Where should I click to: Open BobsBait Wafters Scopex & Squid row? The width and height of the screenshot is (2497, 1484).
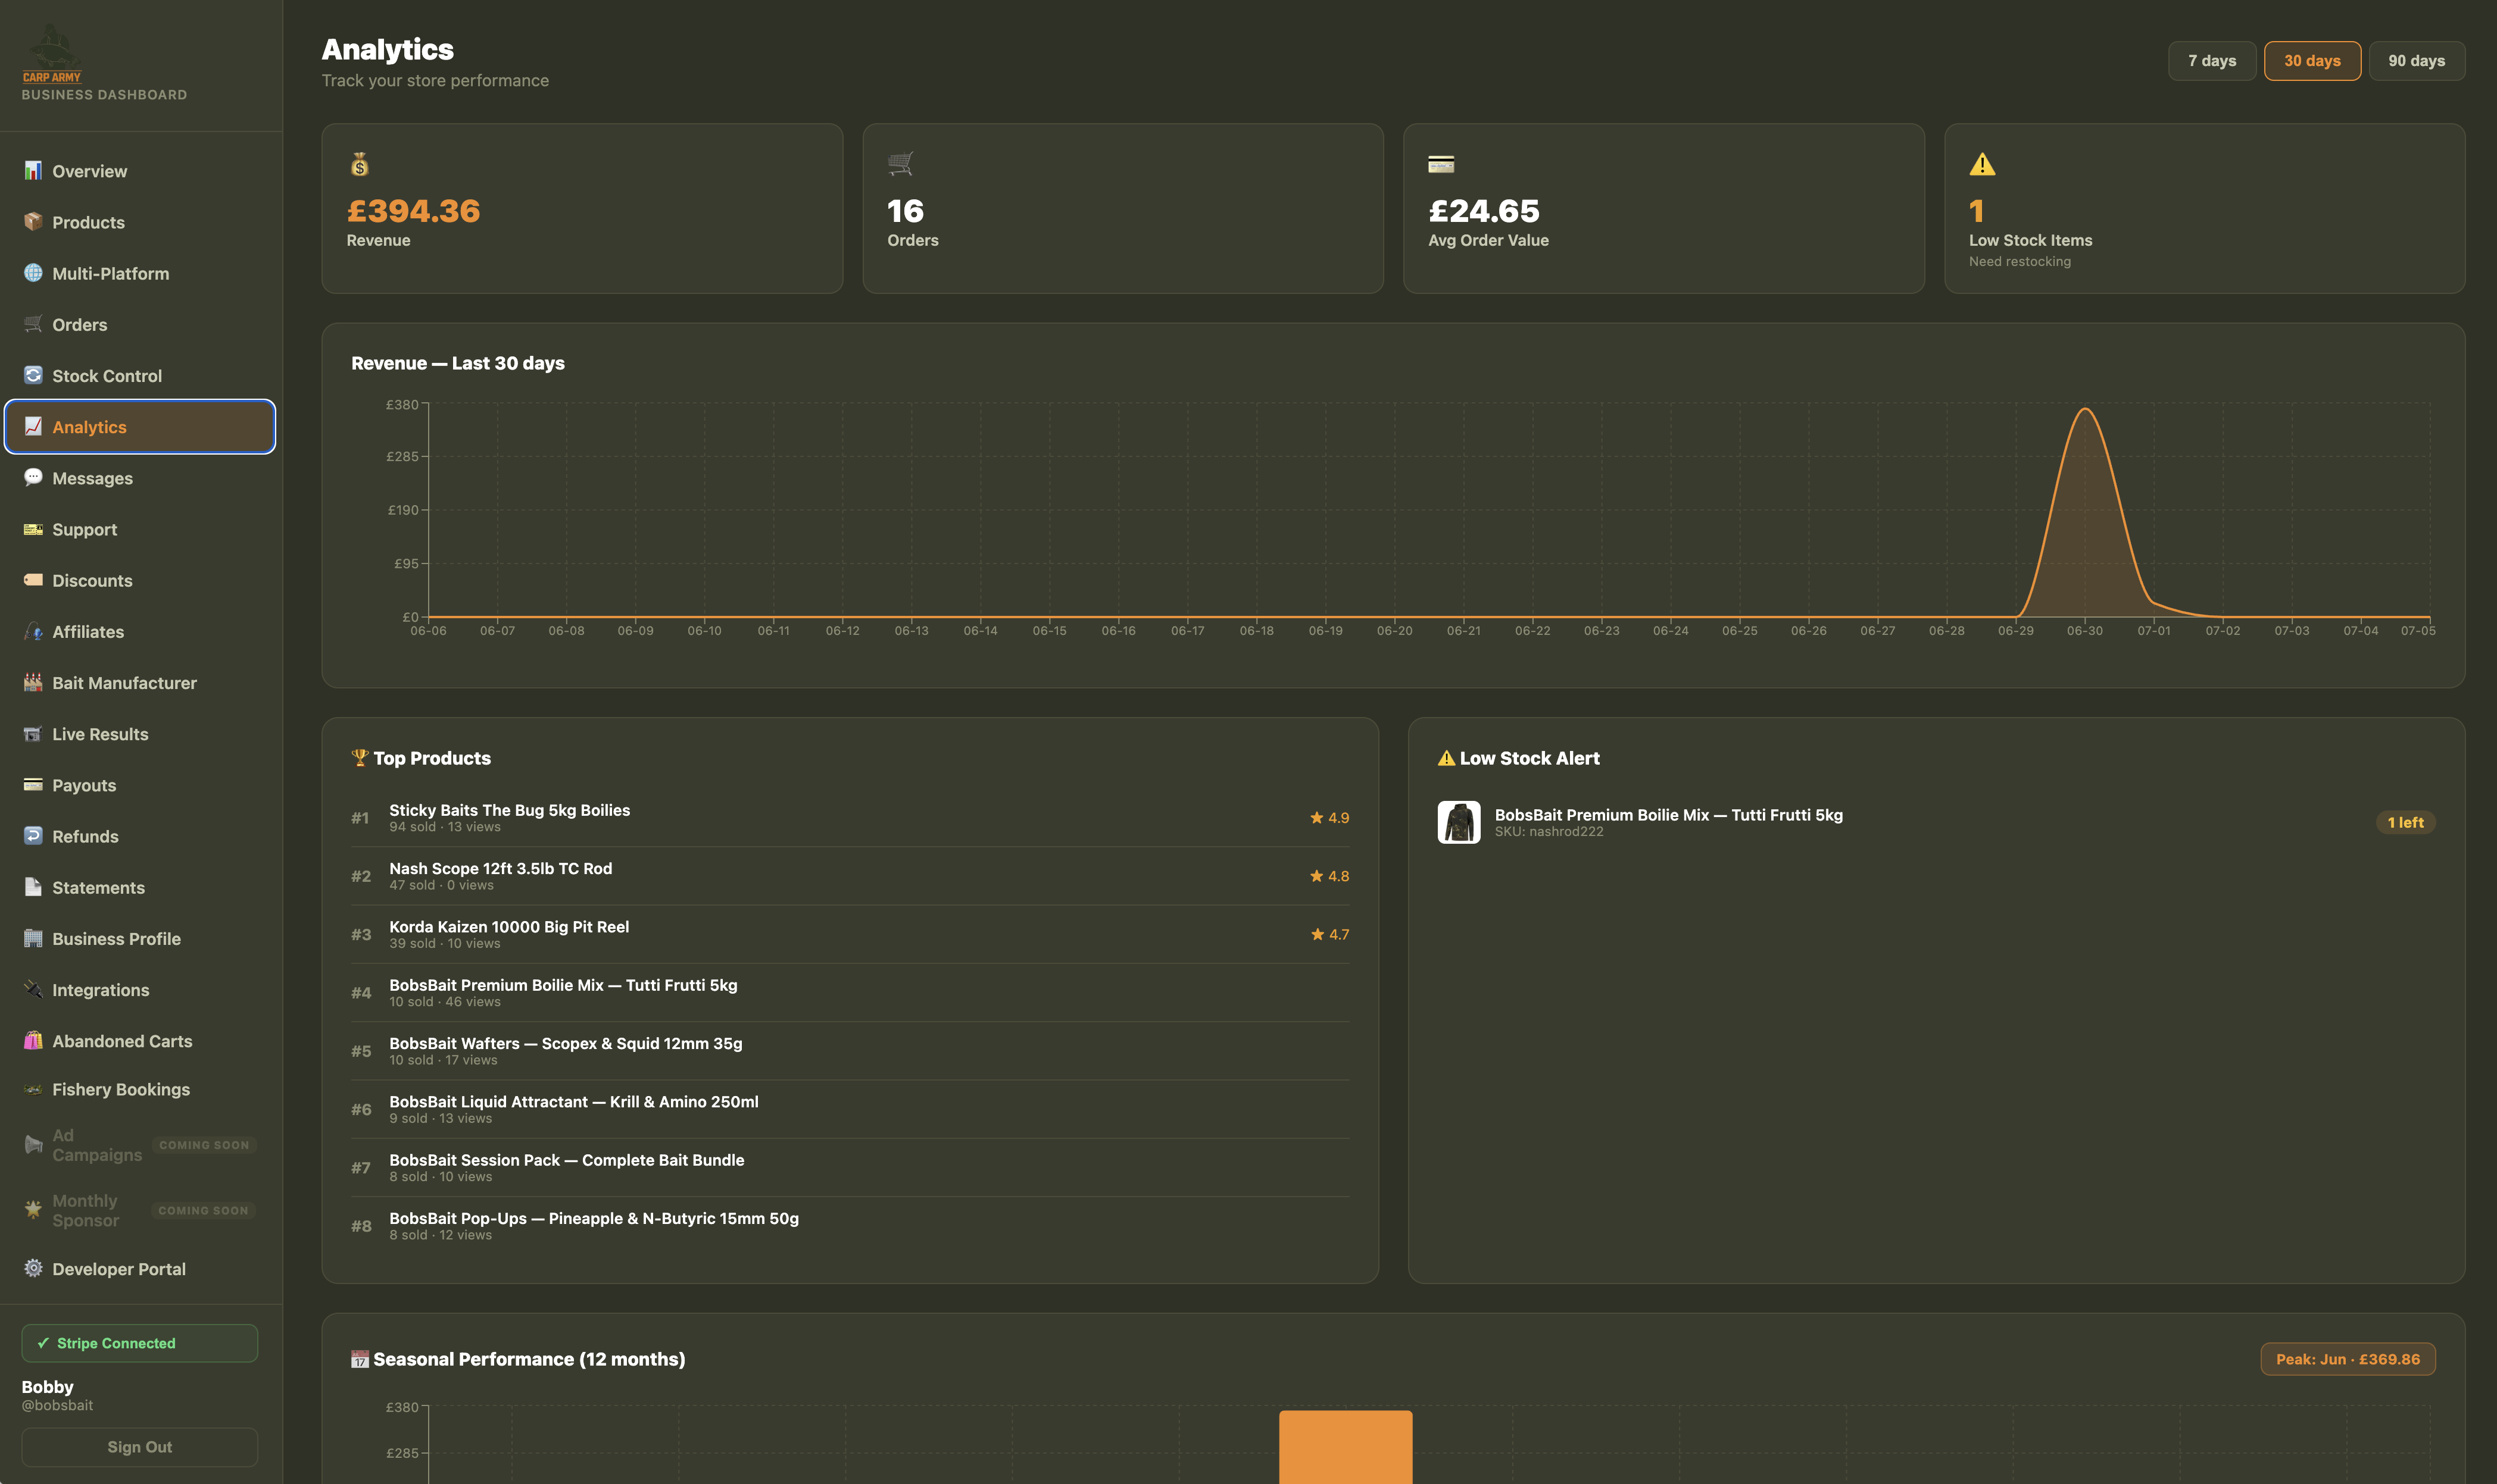(x=850, y=1051)
